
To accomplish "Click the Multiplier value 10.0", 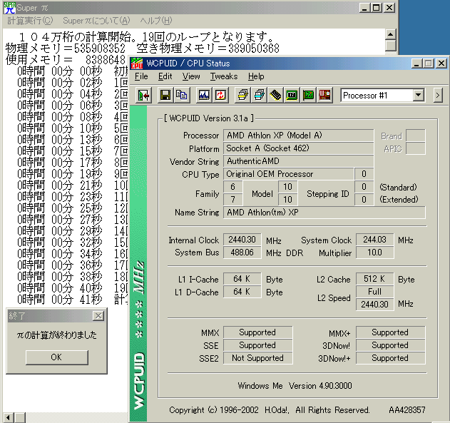I will pyautogui.click(x=375, y=253).
